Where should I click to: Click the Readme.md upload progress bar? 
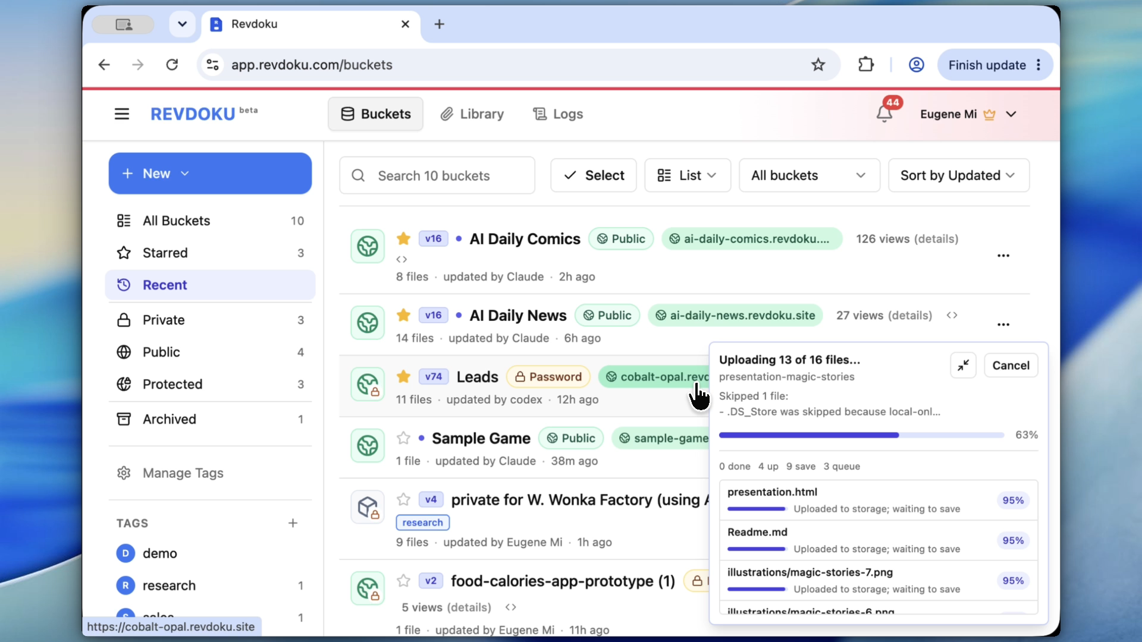tap(757, 549)
